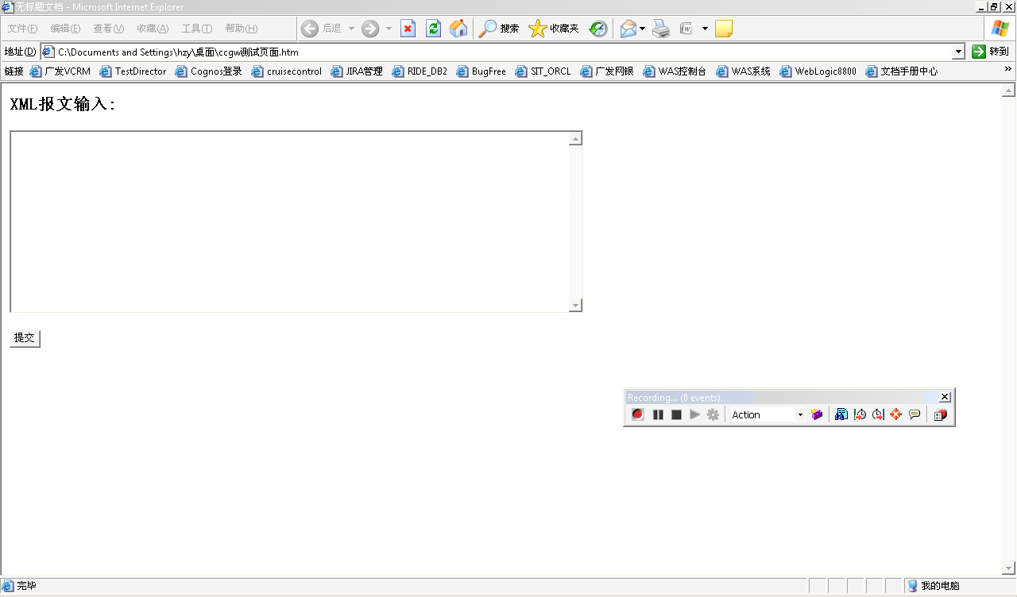Click the insert text check icon in recorder
The height and width of the screenshot is (597, 1017).
[x=841, y=414]
